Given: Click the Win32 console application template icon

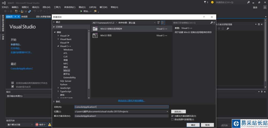Looking at the screenshot, I should (95, 29).
